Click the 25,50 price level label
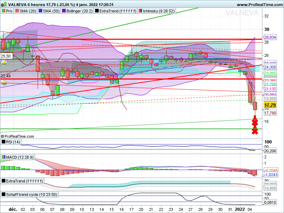Image resolution: width=284 pixels, height=213 pixels. [6, 56]
